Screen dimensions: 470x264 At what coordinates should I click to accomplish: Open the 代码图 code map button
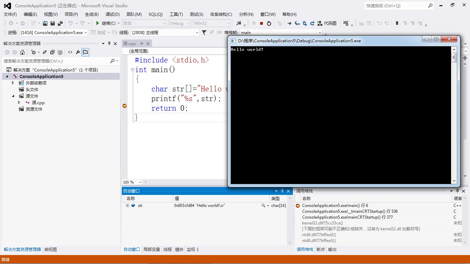[327, 23]
